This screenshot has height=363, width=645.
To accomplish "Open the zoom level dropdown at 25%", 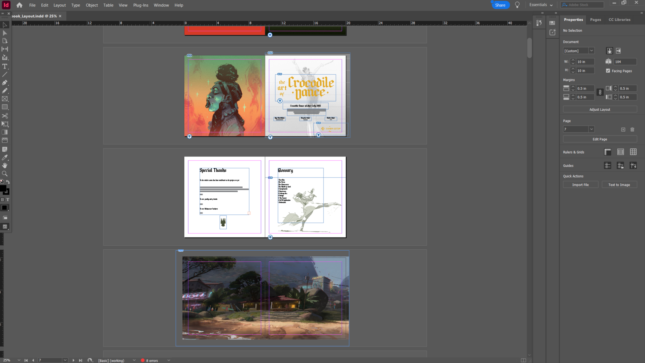I will 19,360.
